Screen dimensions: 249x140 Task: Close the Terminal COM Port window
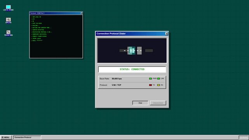tap(82, 13)
